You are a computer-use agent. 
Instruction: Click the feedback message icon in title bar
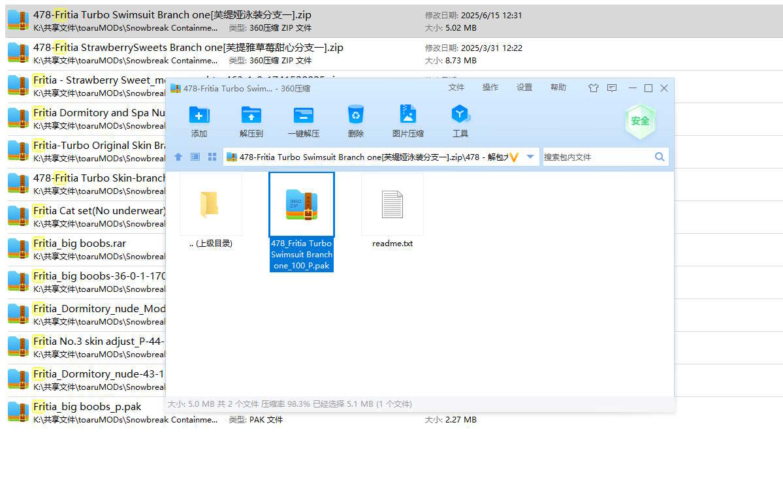(612, 88)
